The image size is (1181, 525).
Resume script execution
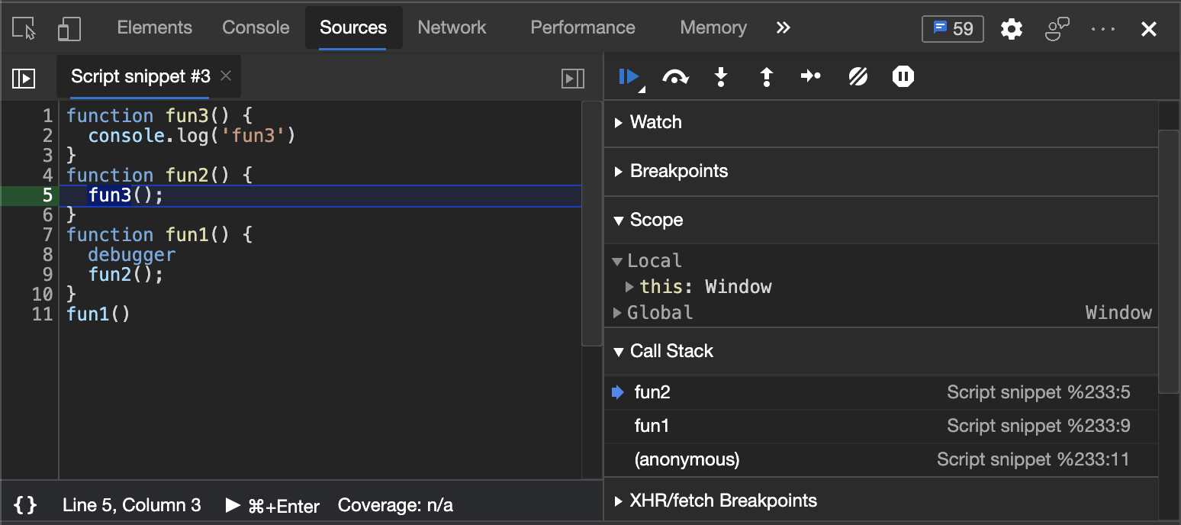tap(629, 77)
